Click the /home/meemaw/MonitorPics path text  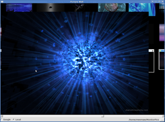tap(144, 120)
